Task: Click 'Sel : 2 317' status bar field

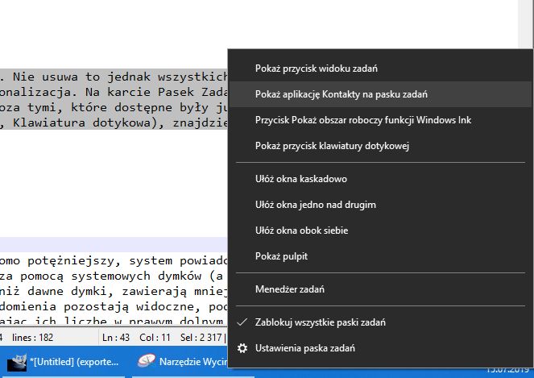Action: (x=201, y=338)
